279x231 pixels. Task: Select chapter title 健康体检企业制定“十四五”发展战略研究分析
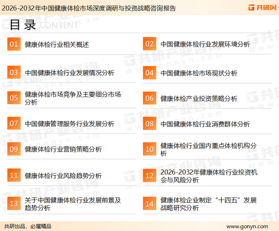pyautogui.click(x=209, y=204)
